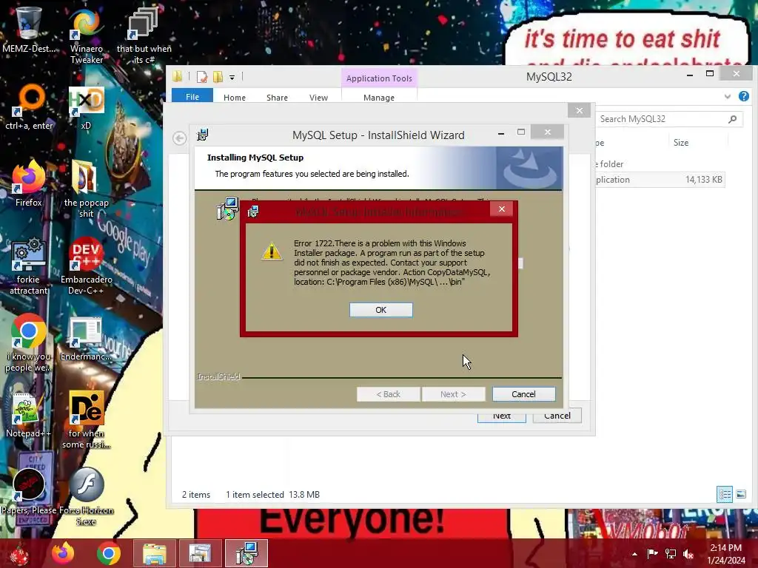
Task: Click the InstallShield Wizard title bar icon
Action: pos(203,135)
